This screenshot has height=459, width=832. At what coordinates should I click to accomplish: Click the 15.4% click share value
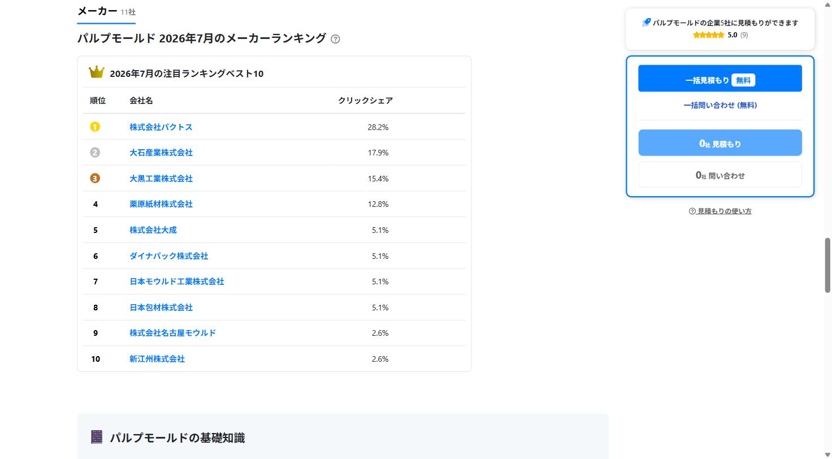(x=378, y=179)
